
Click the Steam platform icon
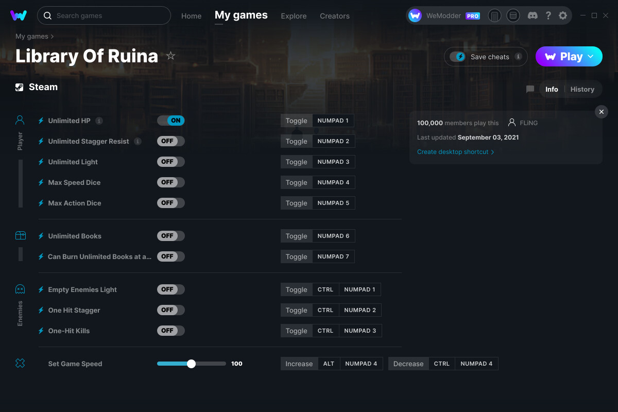20,87
